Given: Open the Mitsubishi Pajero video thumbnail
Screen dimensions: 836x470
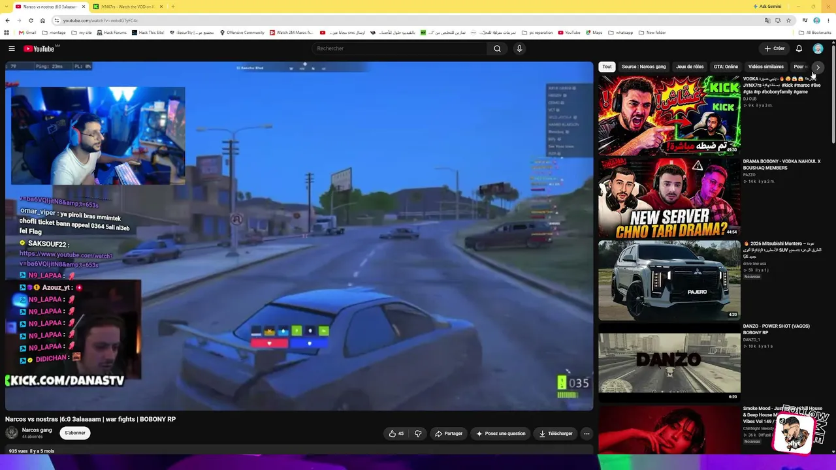Looking at the screenshot, I should point(669,281).
